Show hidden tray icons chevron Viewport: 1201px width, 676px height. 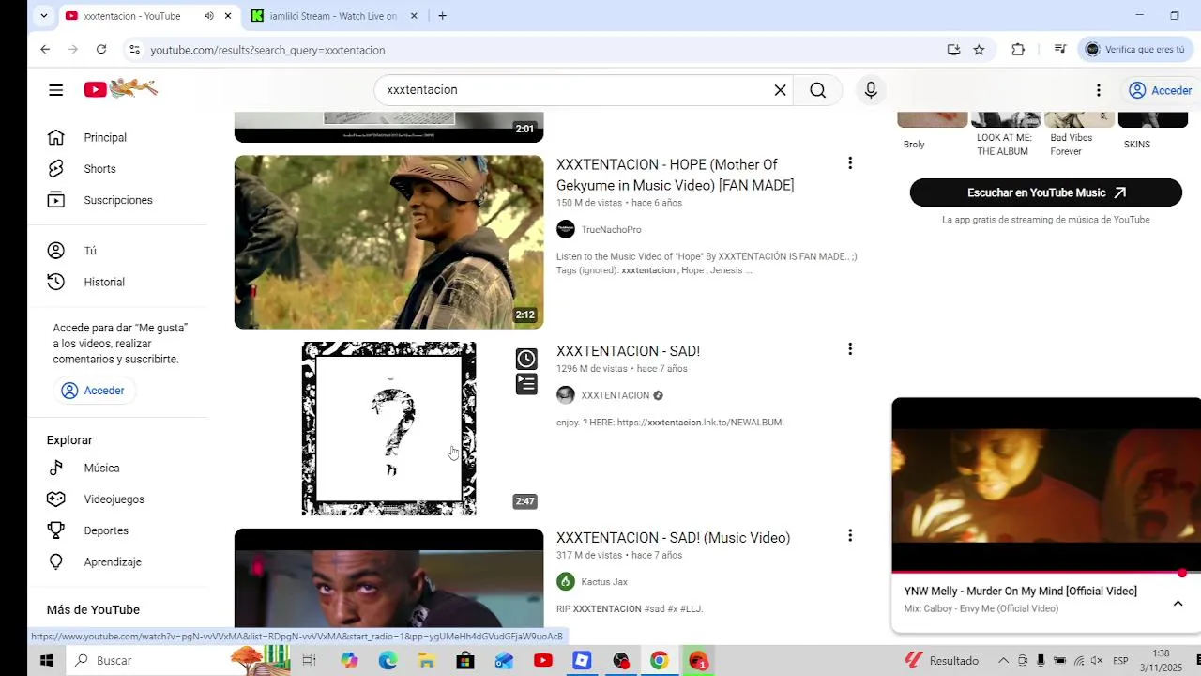click(1003, 661)
